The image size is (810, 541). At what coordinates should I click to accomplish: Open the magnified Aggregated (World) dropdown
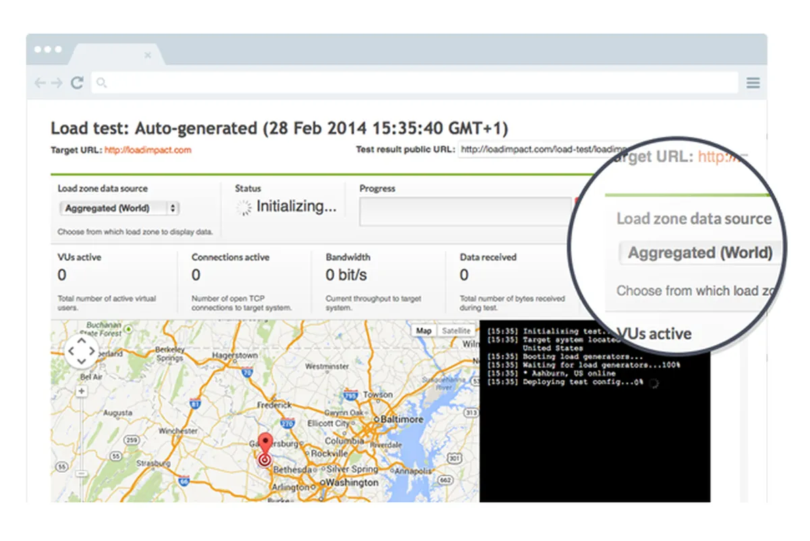(700, 253)
